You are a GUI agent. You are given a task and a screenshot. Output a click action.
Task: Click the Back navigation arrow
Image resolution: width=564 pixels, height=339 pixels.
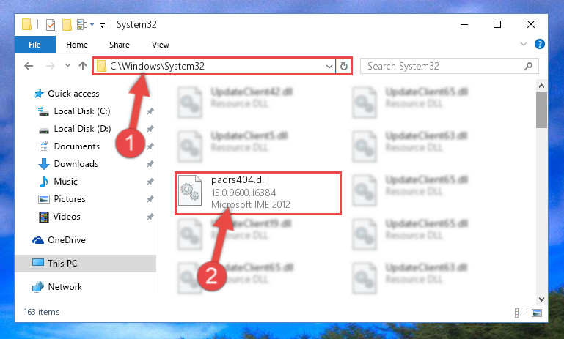[29, 66]
